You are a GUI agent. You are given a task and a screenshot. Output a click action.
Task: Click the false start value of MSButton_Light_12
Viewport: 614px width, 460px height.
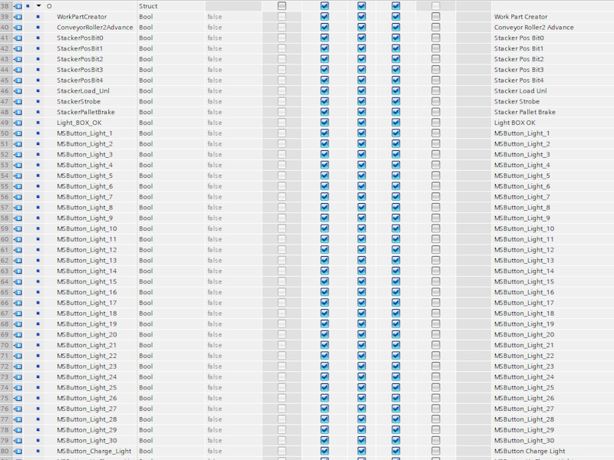[215, 250]
